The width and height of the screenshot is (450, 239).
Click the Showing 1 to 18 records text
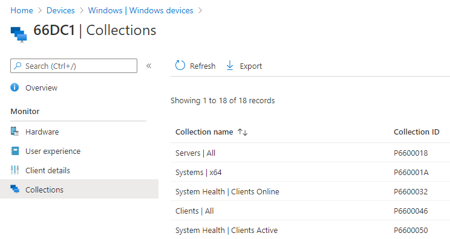223,101
